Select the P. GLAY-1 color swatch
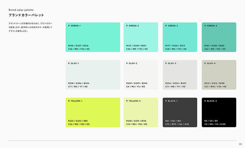 (x=93, y=75)
